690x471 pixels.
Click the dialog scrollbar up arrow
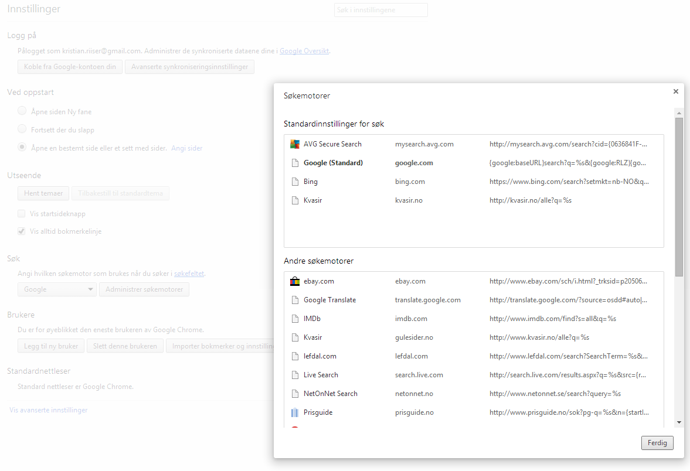click(x=679, y=113)
